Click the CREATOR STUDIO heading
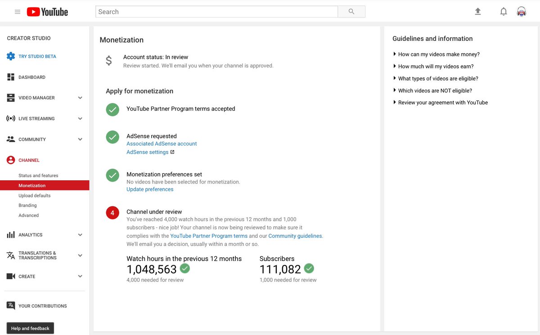 29,38
